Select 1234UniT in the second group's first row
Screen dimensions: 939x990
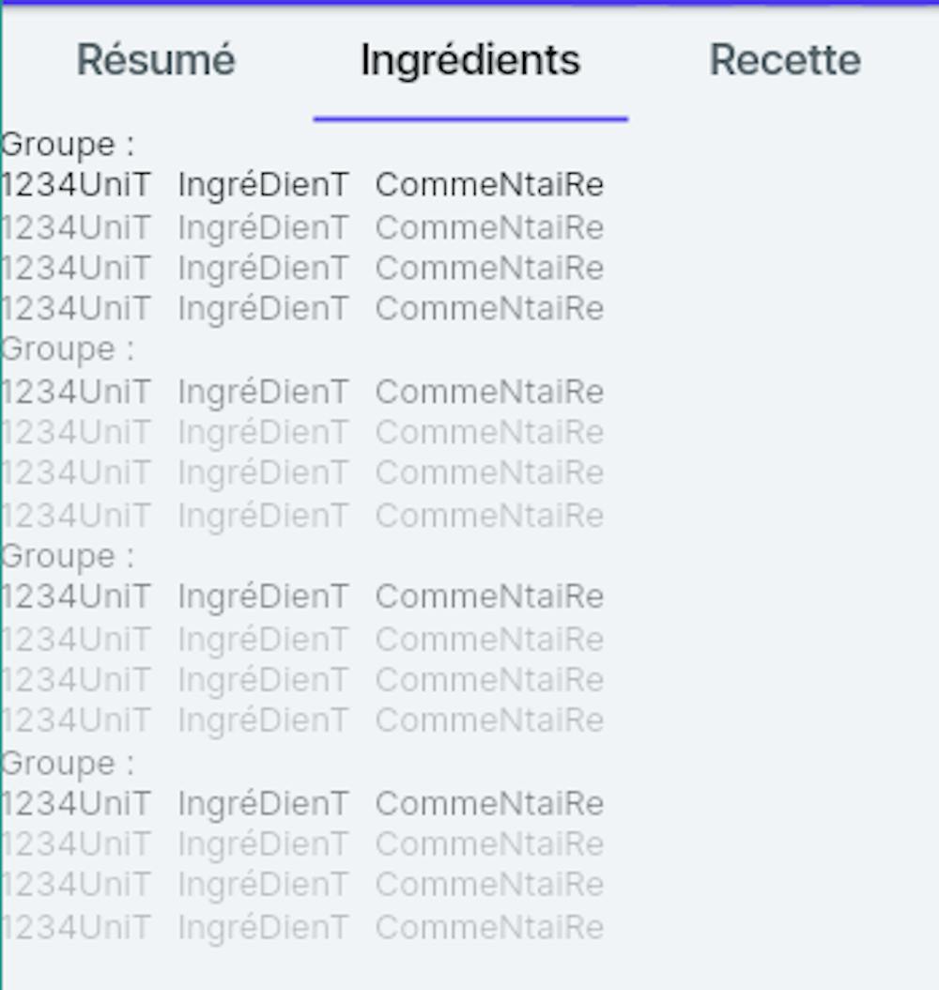click(76, 392)
